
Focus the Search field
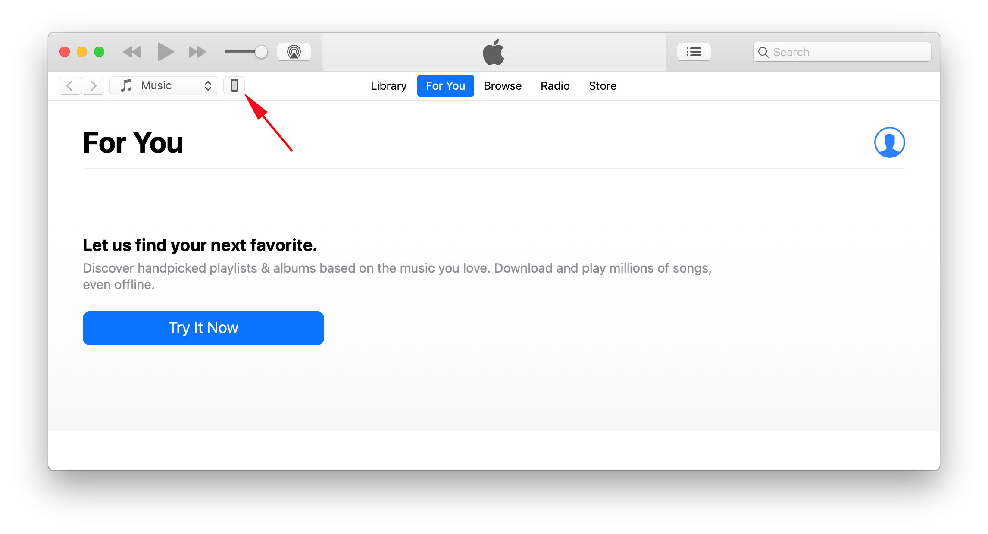pyautogui.click(x=842, y=52)
